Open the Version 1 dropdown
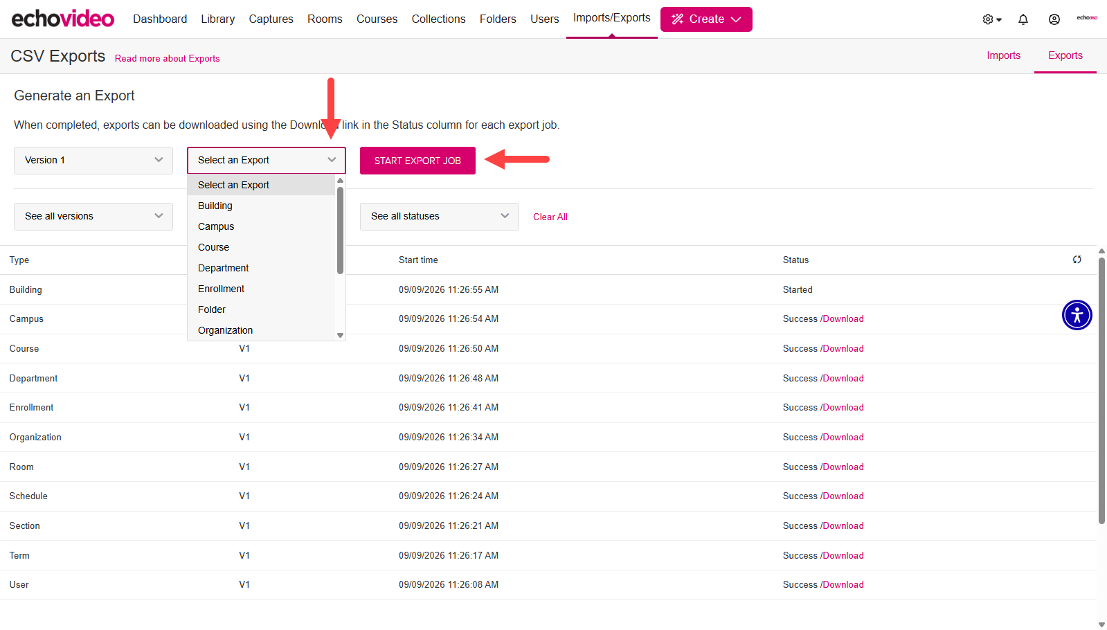Image resolution: width=1107 pixels, height=630 pixels. click(x=93, y=161)
